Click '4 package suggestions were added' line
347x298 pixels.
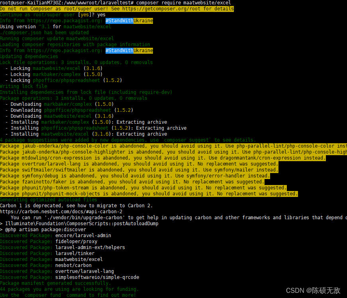pyautogui.click(x=128, y=140)
